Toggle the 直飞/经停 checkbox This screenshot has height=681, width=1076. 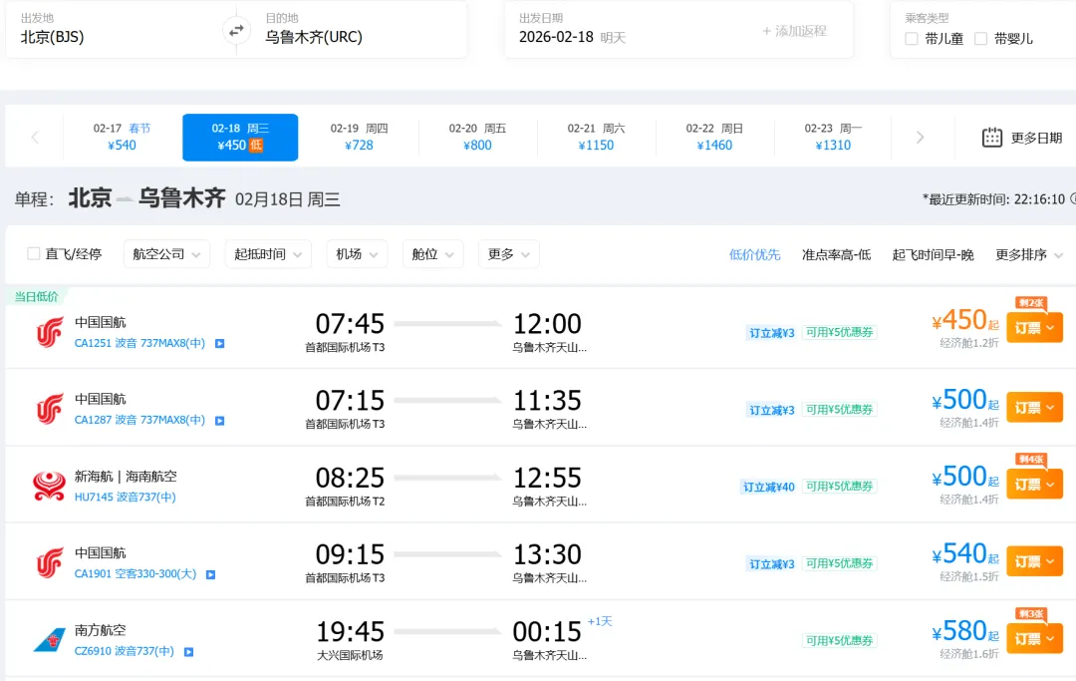click(33, 254)
